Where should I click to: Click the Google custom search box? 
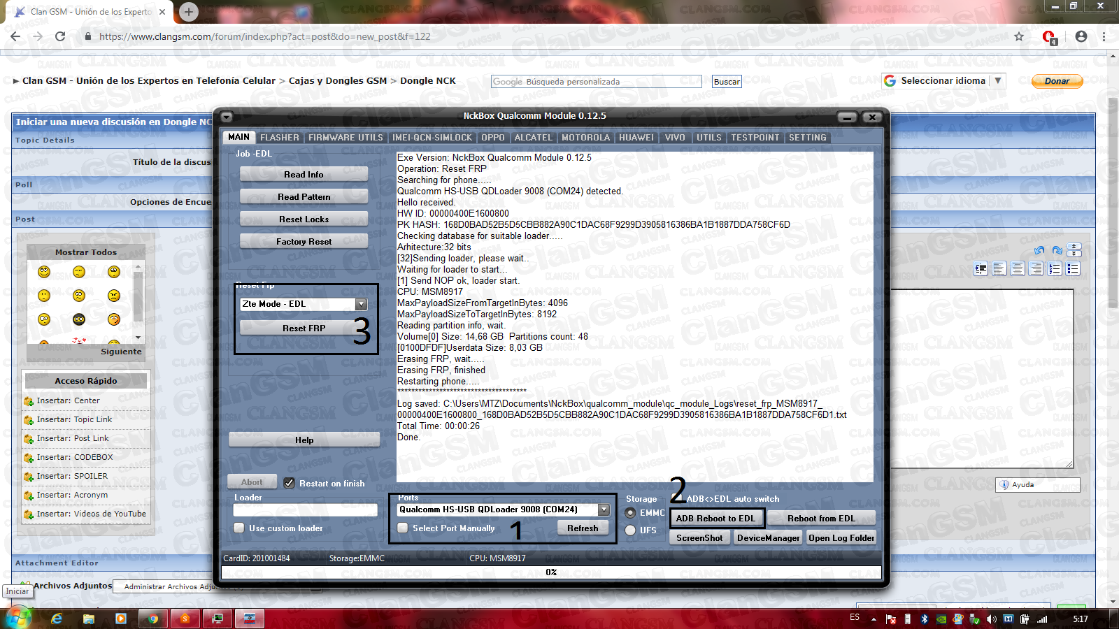click(596, 82)
